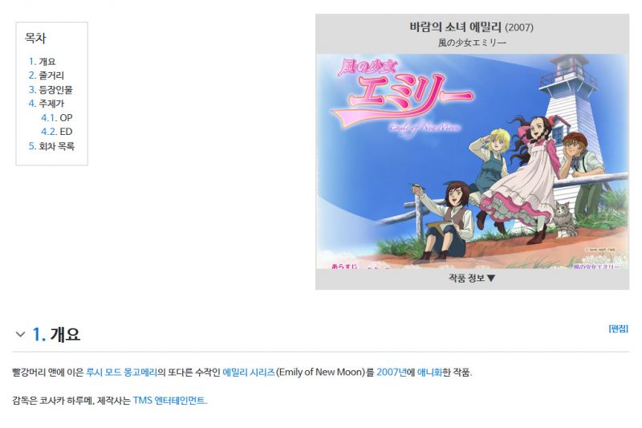Follow the 2007년 link
This screenshot has height=428, width=642.
[392, 372]
